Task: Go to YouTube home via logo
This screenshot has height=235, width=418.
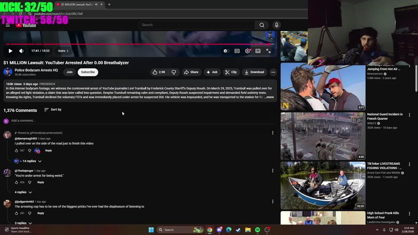Action: tap(26, 25)
